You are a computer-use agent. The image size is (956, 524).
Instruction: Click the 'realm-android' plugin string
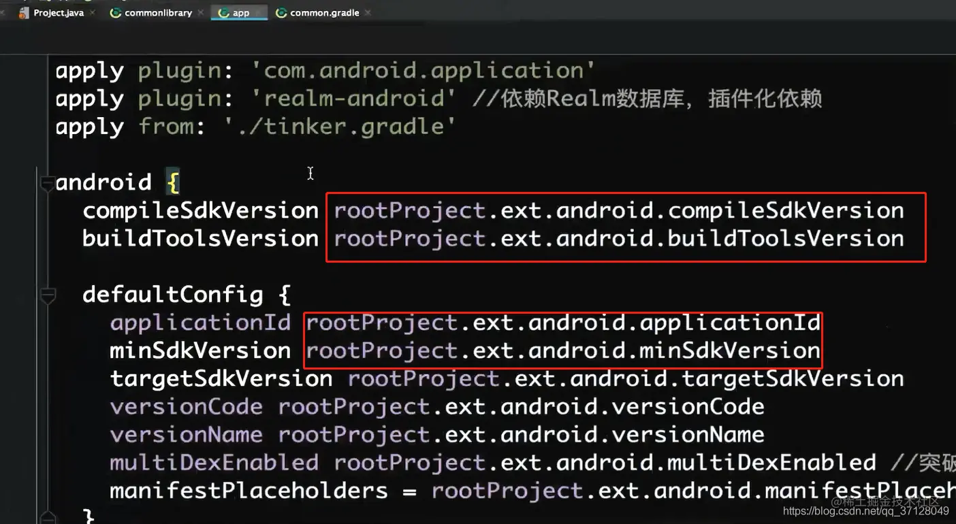[x=353, y=99]
